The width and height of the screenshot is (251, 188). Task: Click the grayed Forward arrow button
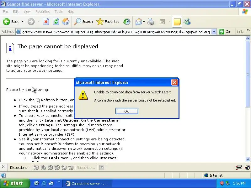tap(31, 22)
